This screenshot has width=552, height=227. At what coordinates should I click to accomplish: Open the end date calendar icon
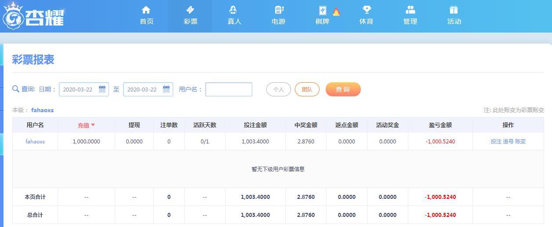pos(166,89)
